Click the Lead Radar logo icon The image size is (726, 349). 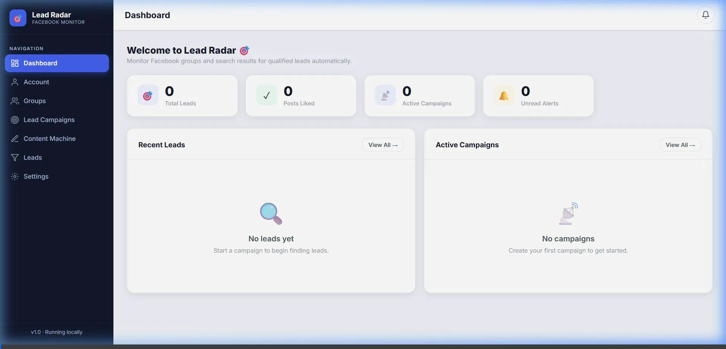pyautogui.click(x=18, y=18)
